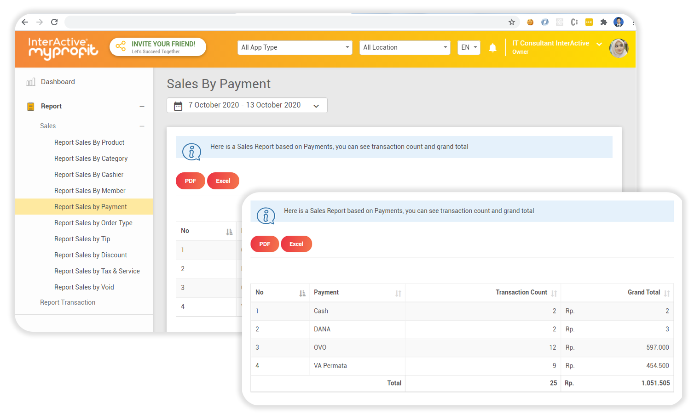Click the notification bell icon
The width and height of the screenshot is (700, 420).
[492, 47]
